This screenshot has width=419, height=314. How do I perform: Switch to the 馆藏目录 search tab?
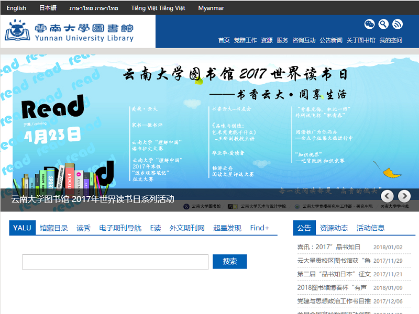pos(54,228)
